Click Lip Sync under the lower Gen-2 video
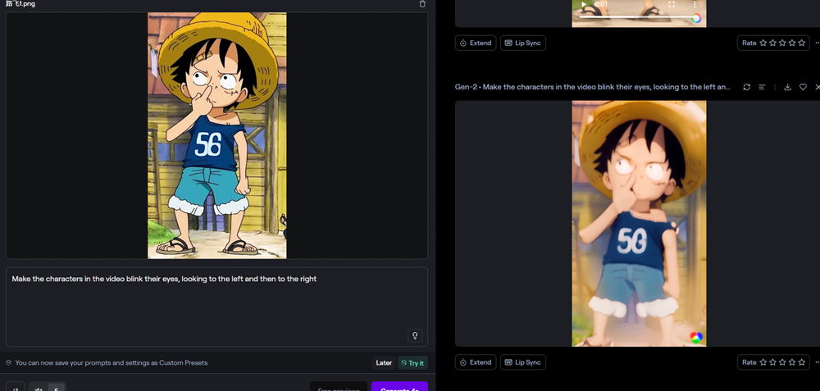820x391 pixels. (x=523, y=362)
